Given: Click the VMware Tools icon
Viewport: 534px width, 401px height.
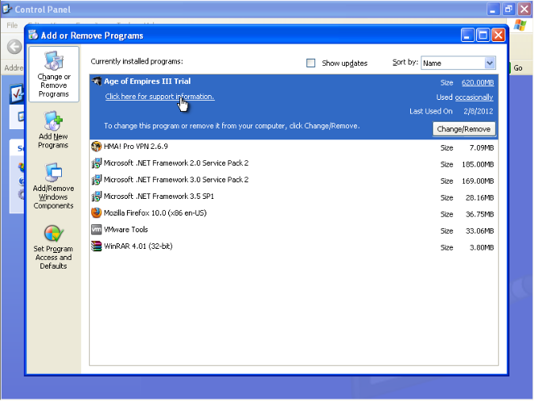Looking at the screenshot, I should [96, 230].
